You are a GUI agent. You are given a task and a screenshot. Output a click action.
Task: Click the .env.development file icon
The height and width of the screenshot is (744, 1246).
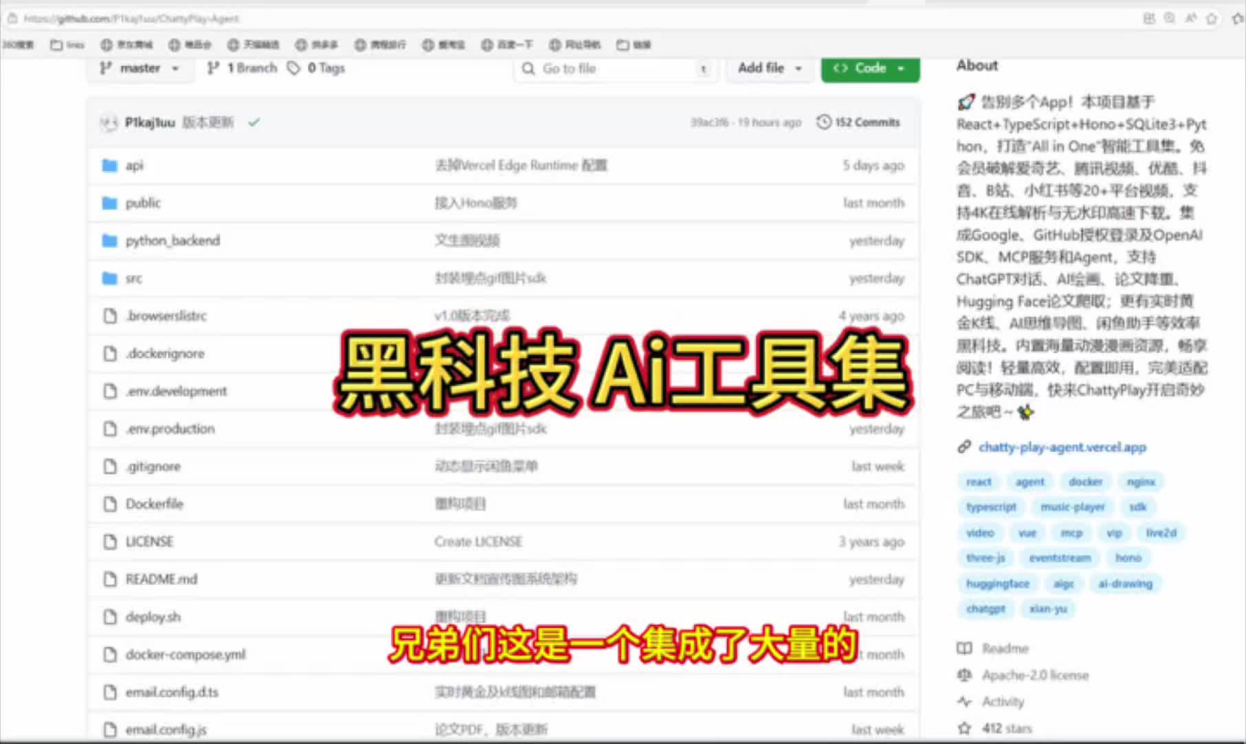tap(109, 391)
